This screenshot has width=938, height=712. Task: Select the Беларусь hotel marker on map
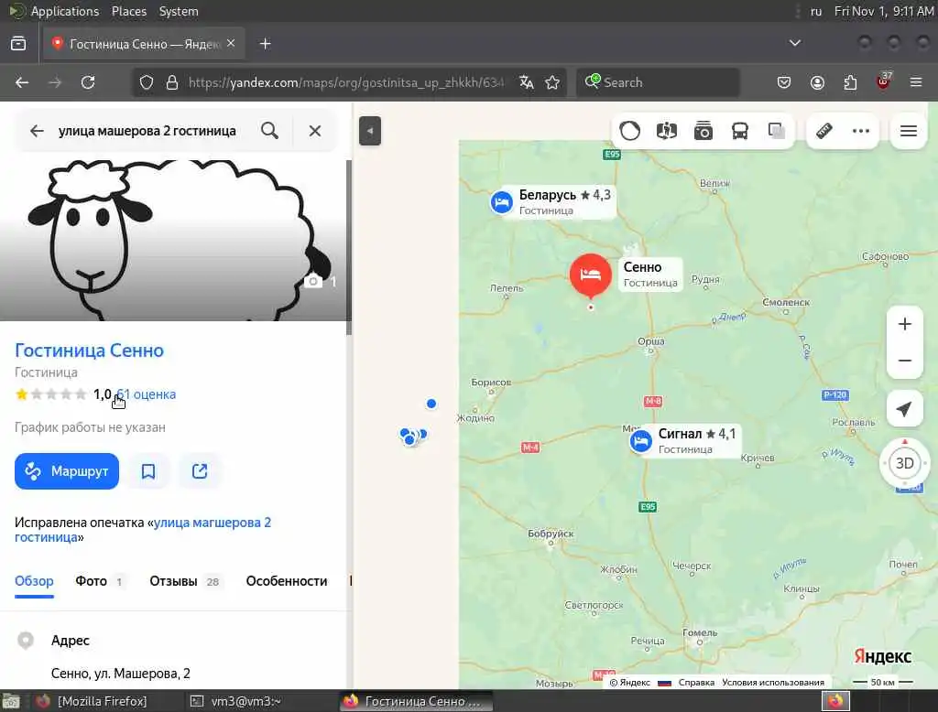502,202
